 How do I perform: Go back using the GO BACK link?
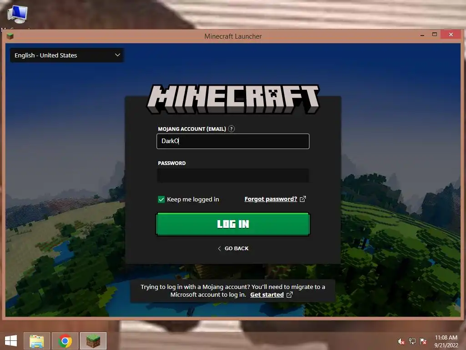pos(233,248)
